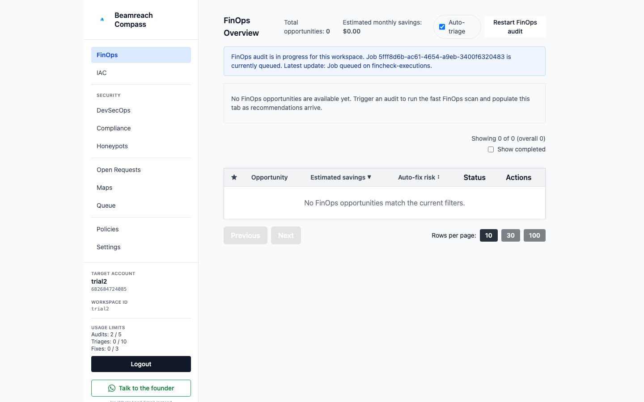Click the Logout button
644x402 pixels.
click(141, 364)
